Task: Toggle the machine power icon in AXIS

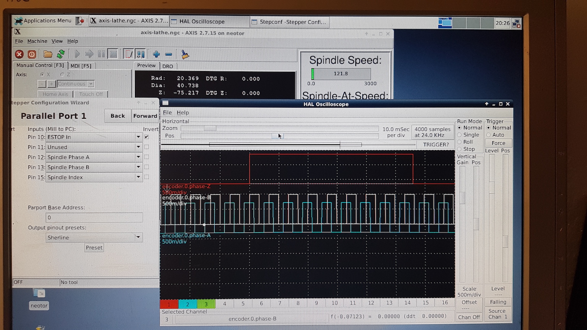Action: (32, 54)
